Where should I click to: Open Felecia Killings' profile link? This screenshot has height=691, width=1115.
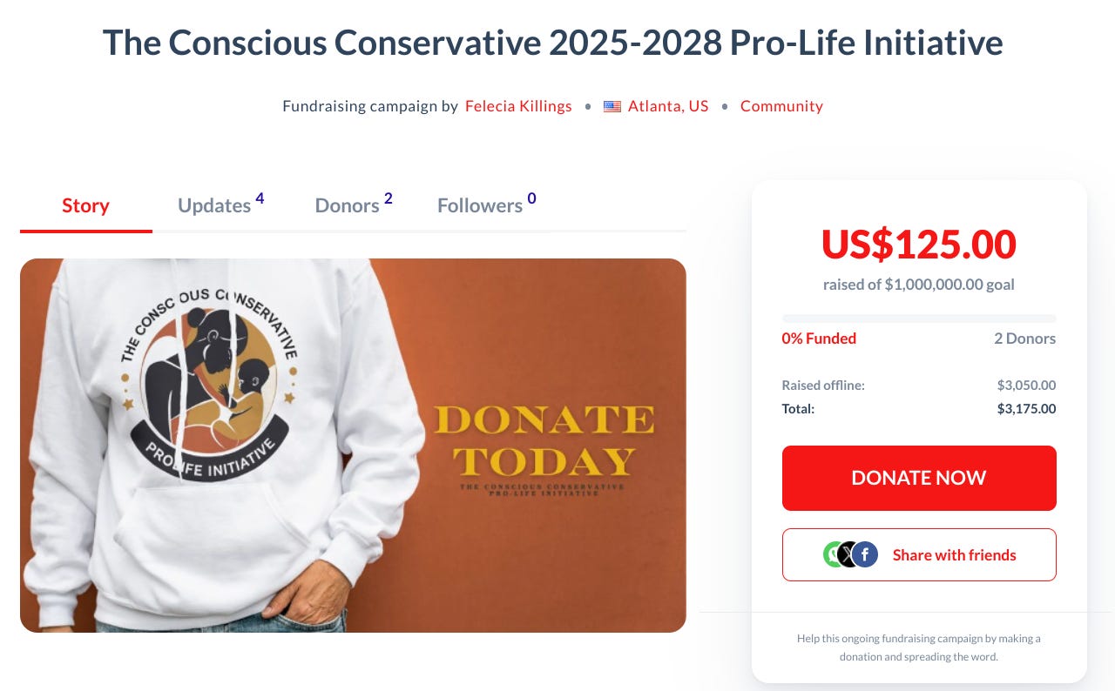pos(518,106)
